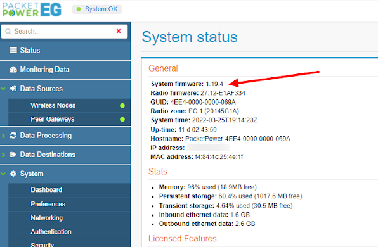The height and width of the screenshot is (247, 378).
Task: Click Outbound ethernet data 2.6 GB
Action: [x=207, y=224]
